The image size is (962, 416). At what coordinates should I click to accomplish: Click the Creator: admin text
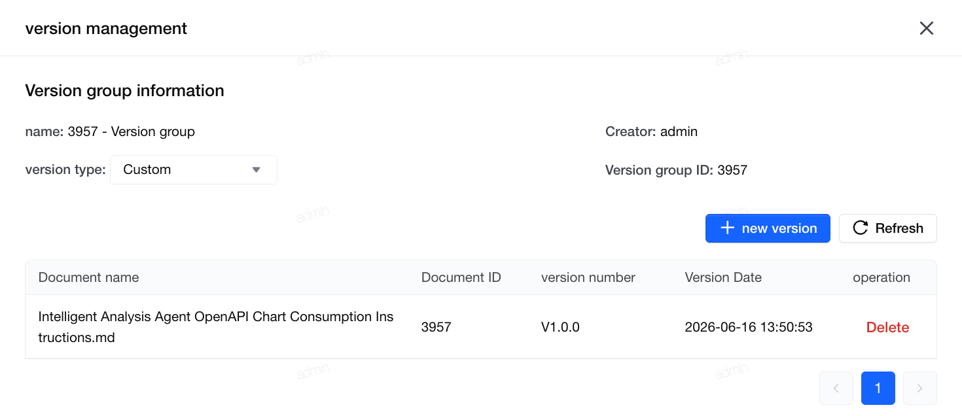651,131
